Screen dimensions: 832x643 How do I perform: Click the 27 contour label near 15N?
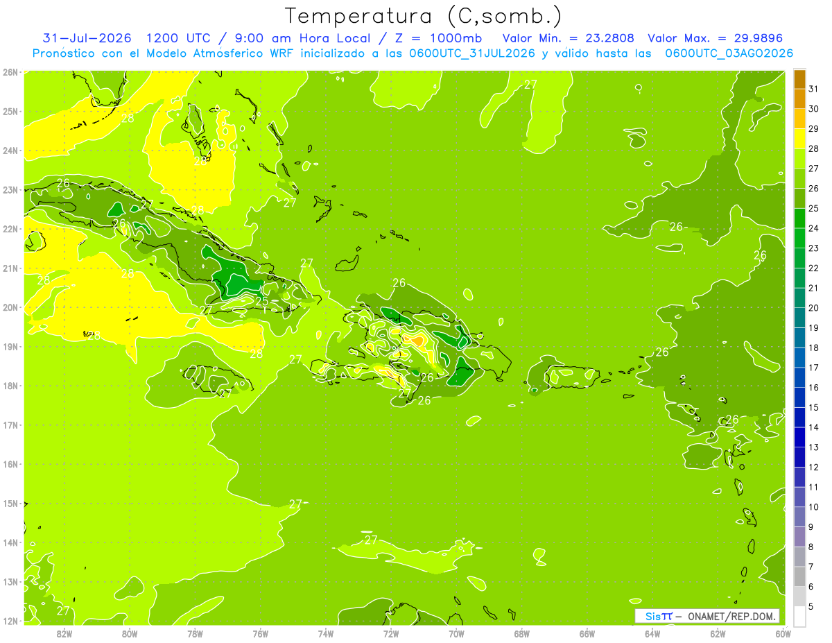(296, 504)
